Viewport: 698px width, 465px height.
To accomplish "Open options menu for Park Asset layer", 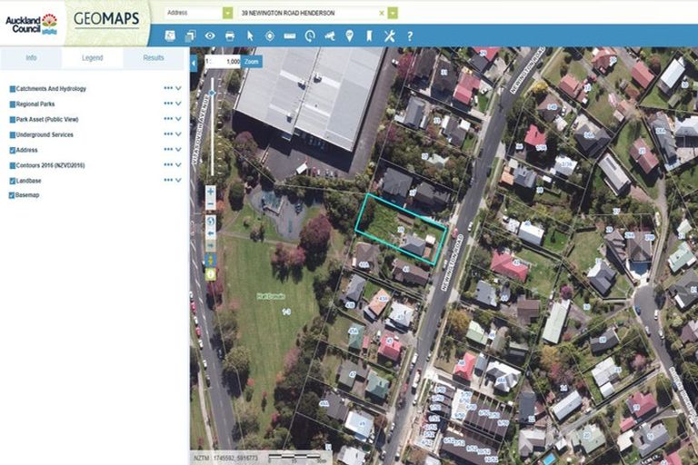I will click(x=168, y=119).
